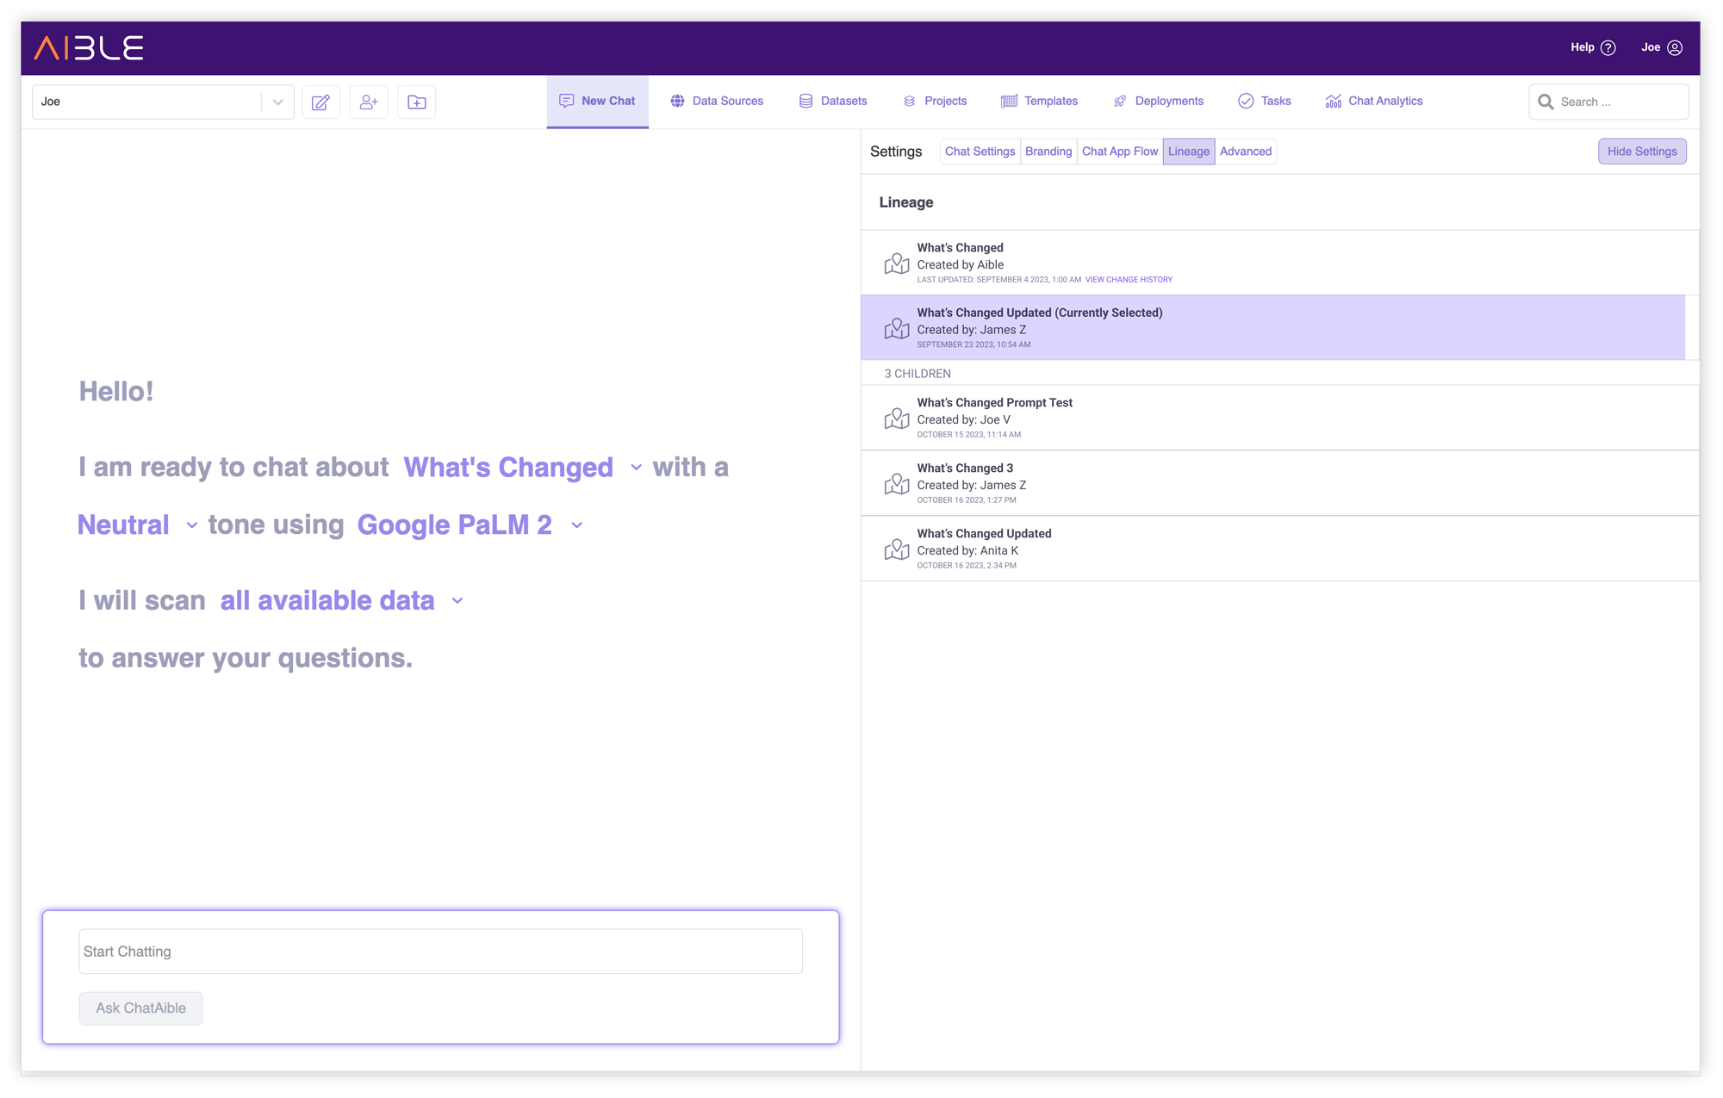
Task: Click the Chat Analytics icon
Action: pos(1334,102)
